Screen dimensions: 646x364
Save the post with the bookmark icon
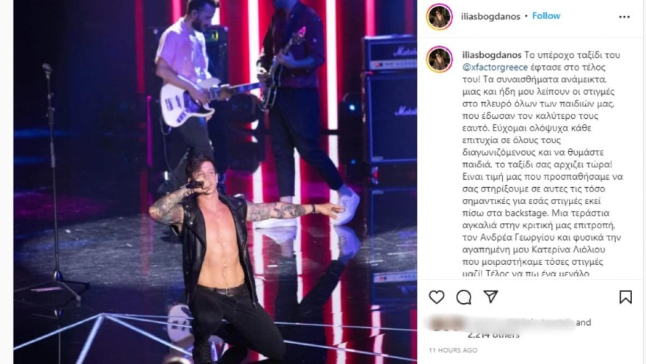(625, 297)
